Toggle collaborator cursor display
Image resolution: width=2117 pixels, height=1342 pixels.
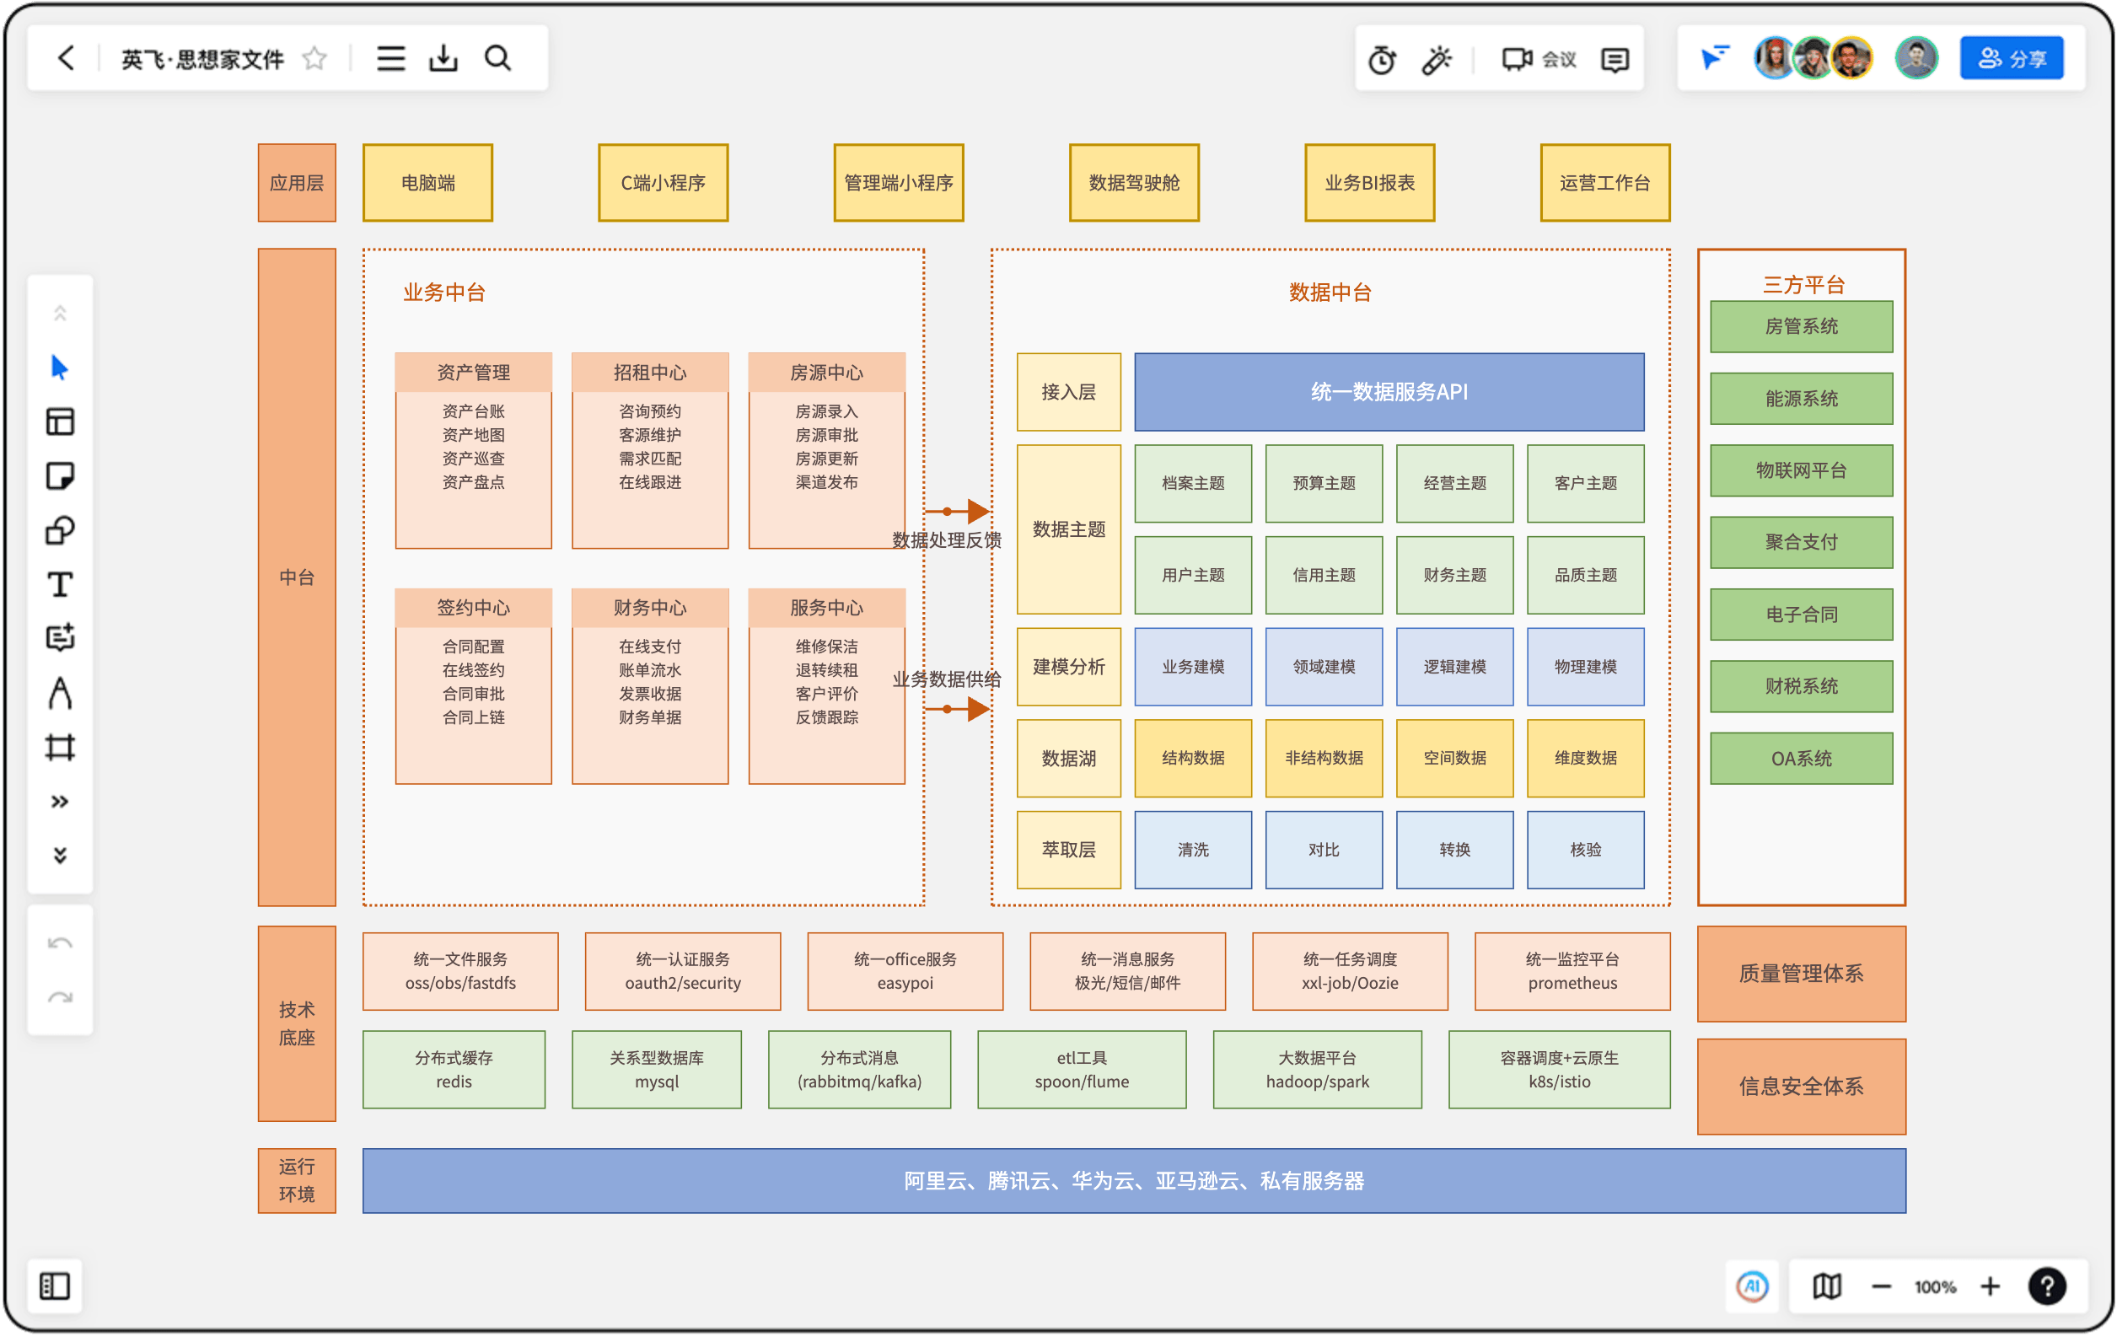pyautogui.click(x=1714, y=58)
